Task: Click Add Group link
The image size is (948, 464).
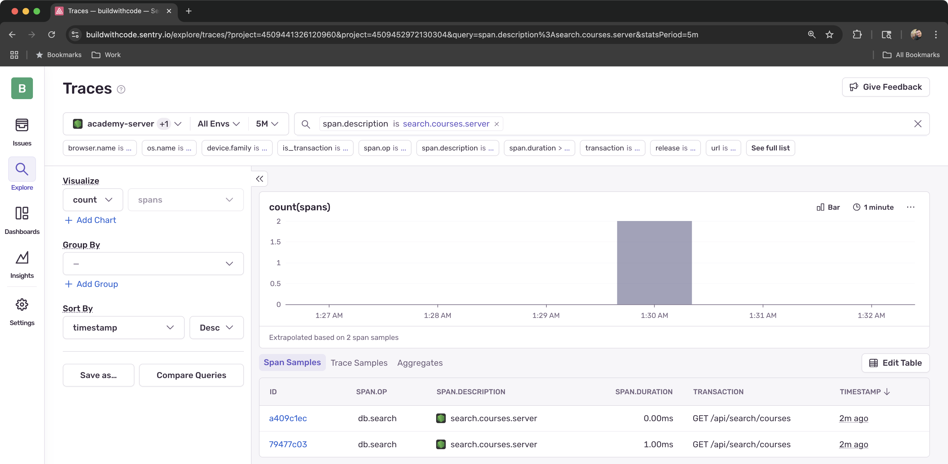Action: point(92,284)
